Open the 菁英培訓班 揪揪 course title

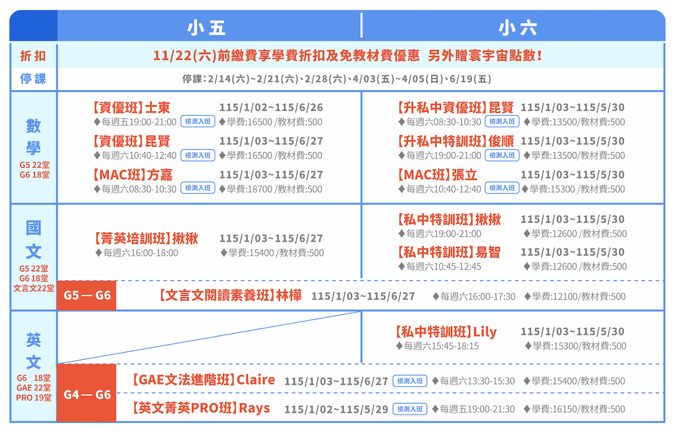(145, 239)
